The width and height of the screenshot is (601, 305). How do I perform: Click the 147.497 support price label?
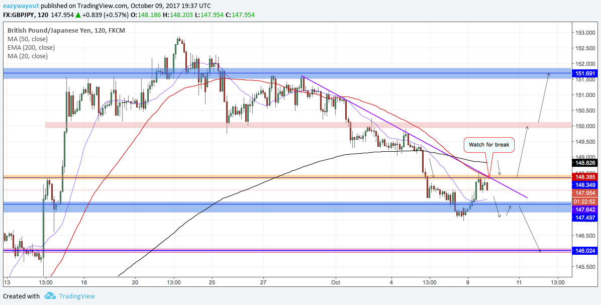(x=585, y=218)
